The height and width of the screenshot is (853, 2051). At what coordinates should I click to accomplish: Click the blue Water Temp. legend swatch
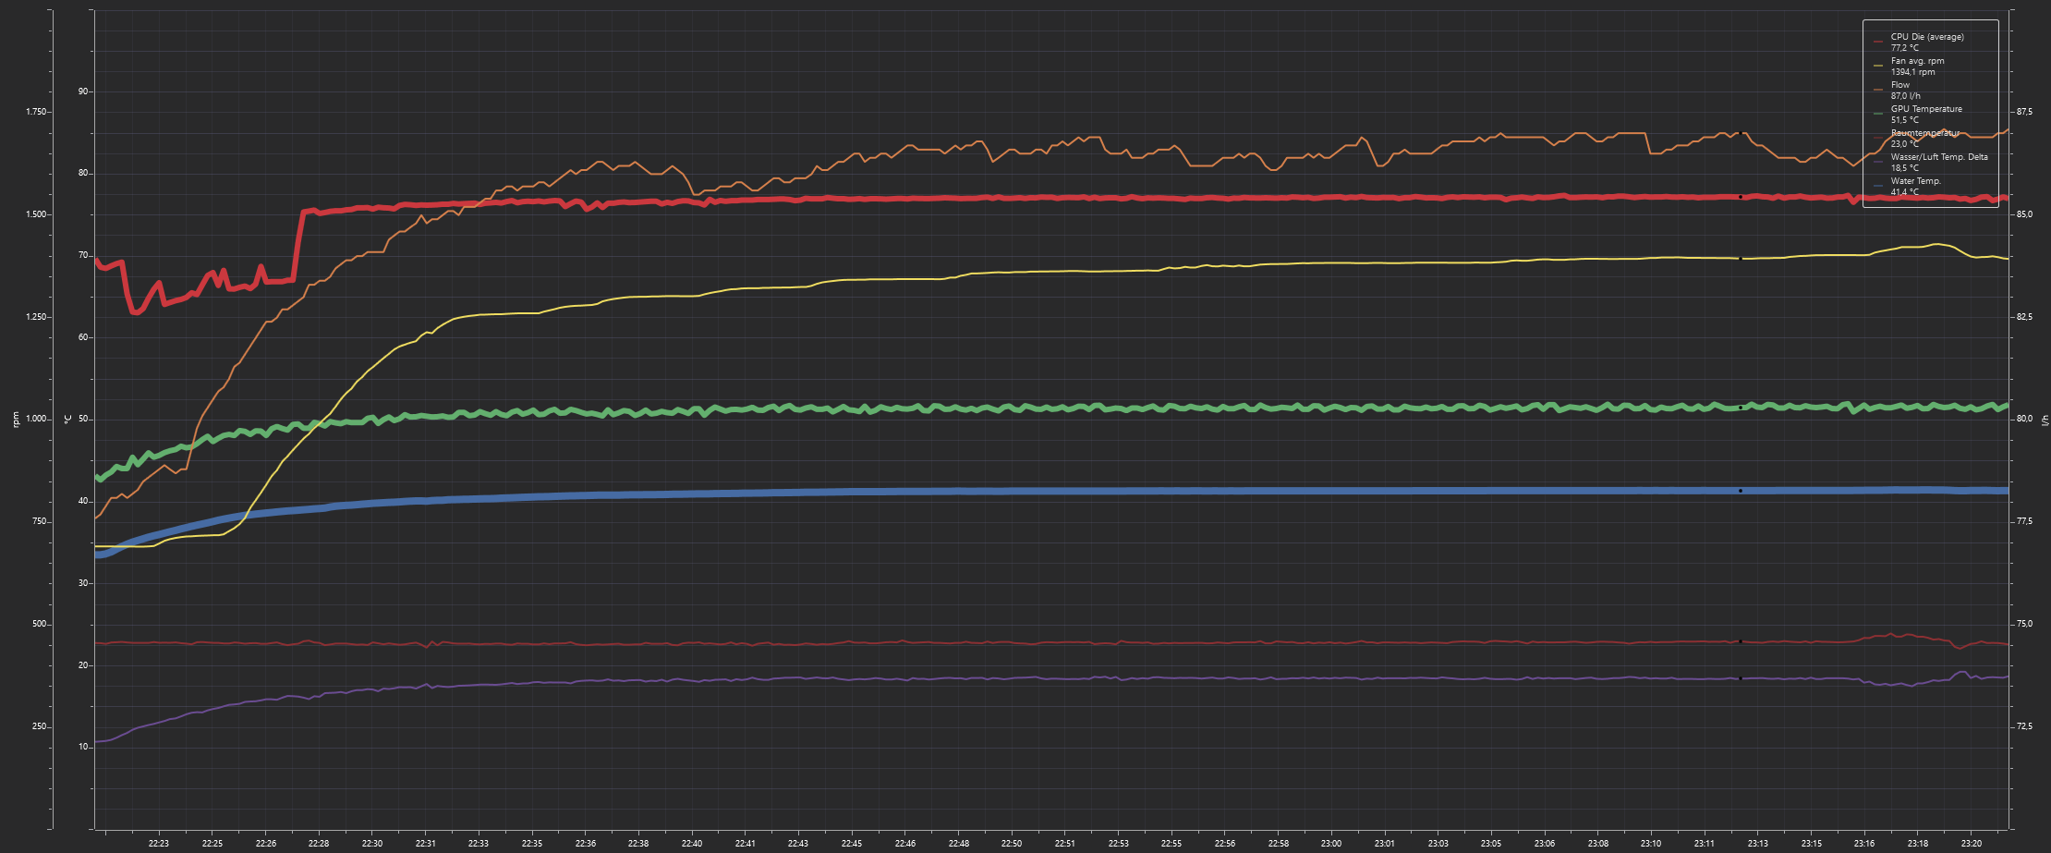[1877, 186]
